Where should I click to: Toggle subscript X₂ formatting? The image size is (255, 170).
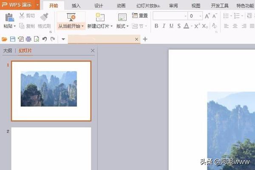pos(205,26)
